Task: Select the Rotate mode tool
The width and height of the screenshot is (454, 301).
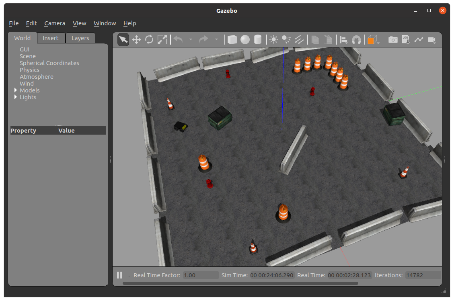Action: coord(149,40)
